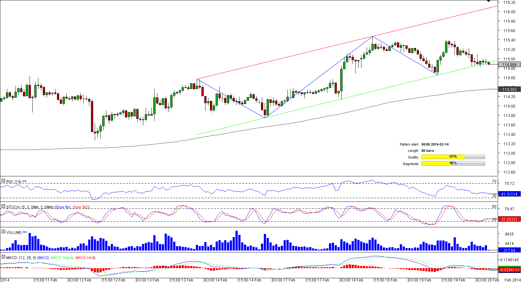
Task: Select the Slow %D legend entry
Action: 81,207
